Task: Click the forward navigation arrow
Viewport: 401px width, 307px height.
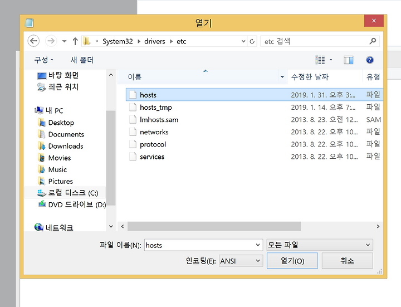Action: click(x=51, y=41)
